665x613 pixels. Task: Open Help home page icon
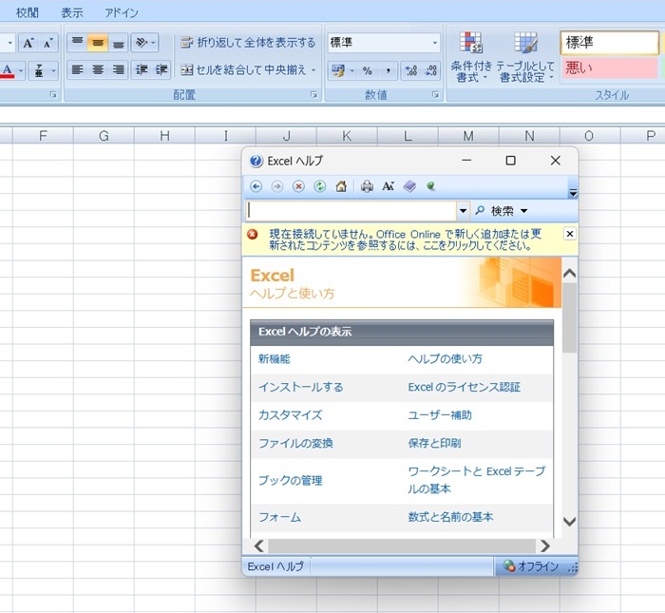pyautogui.click(x=341, y=186)
